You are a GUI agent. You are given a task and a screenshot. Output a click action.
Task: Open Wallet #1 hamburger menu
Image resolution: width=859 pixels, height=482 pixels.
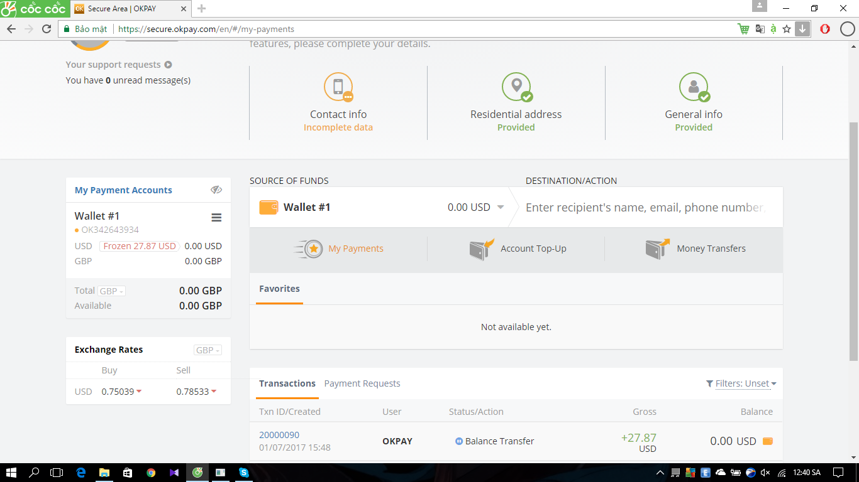tap(216, 217)
